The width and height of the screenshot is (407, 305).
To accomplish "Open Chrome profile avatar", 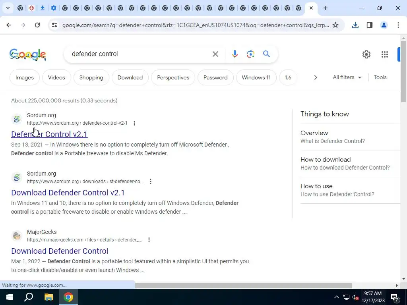I will pyautogui.click(x=384, y=25).
